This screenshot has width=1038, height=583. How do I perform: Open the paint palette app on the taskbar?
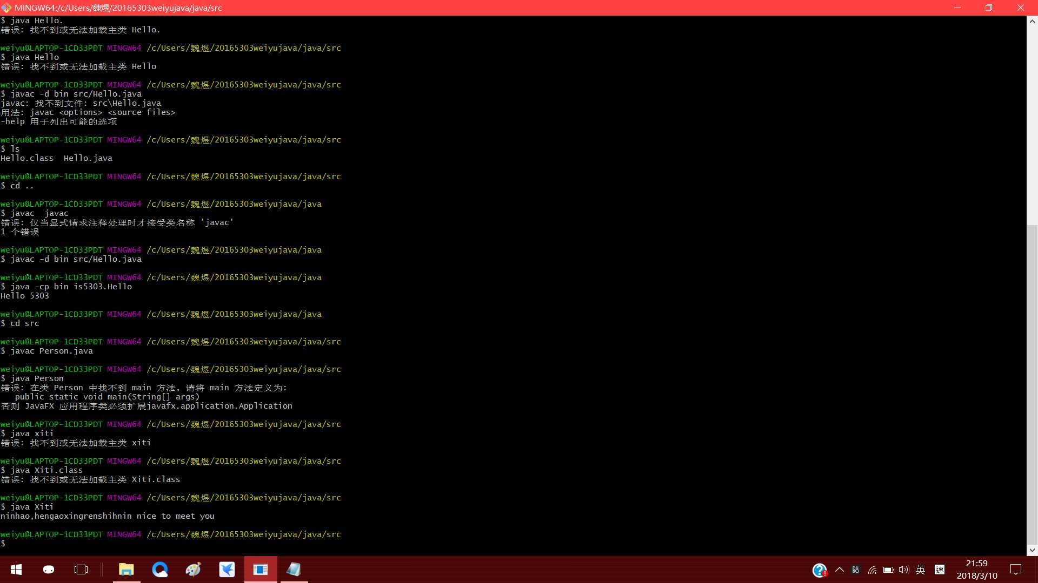click(194, 570)
